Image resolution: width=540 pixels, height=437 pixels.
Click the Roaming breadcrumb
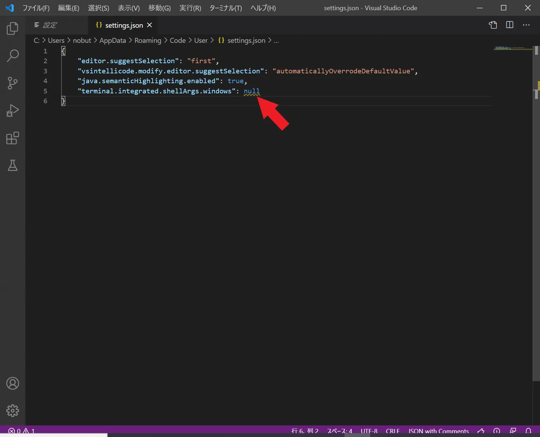[x=148, y=40]
